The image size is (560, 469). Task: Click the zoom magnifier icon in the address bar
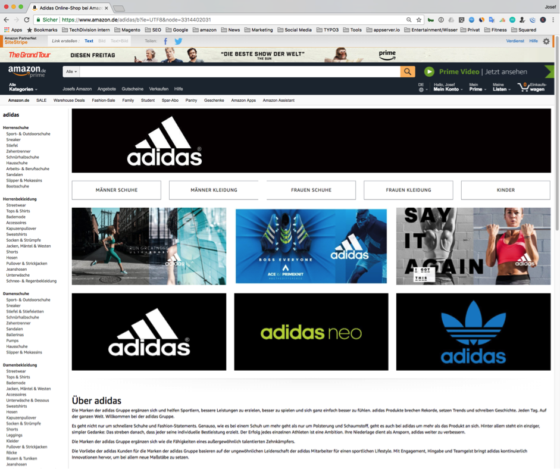[x=409, y=20]
